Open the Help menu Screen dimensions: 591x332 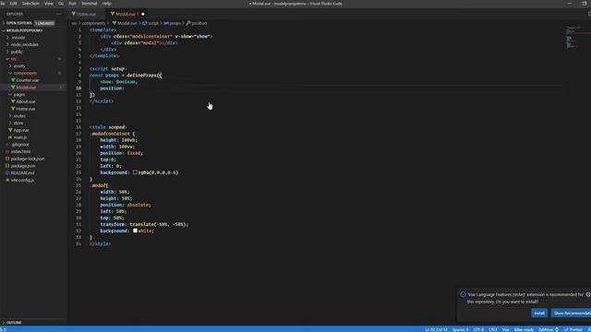(x=106, y=4)
